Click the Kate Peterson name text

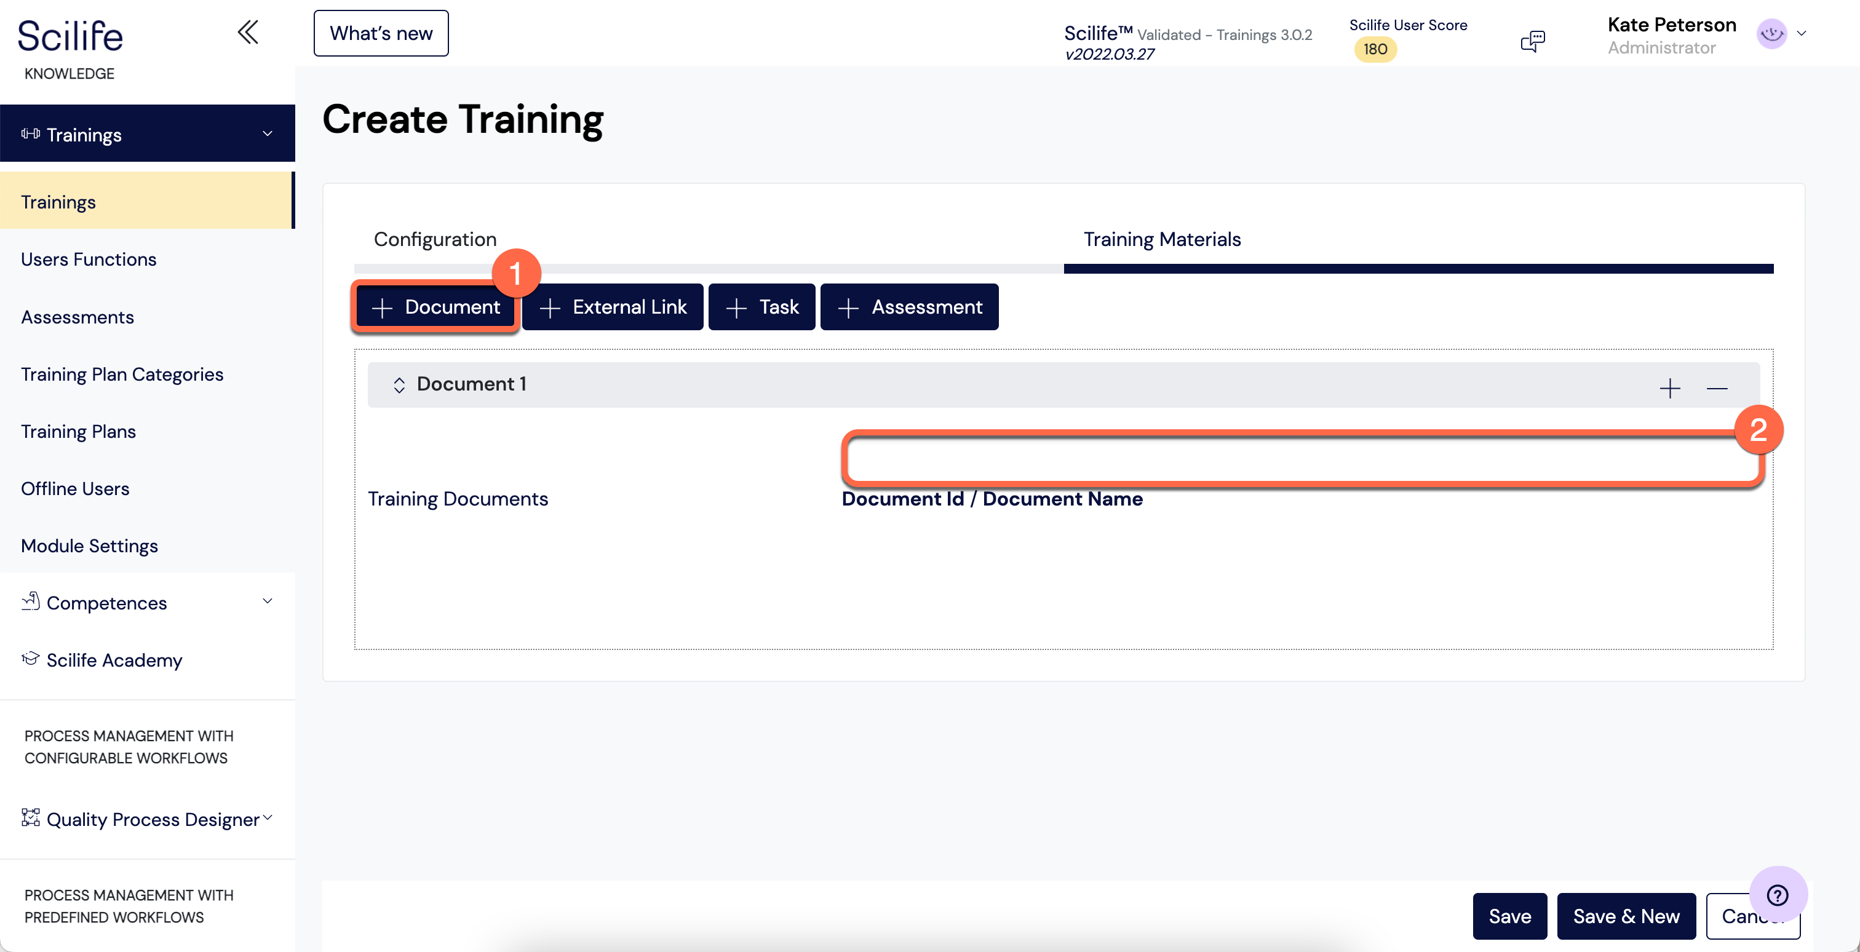[x=1672, y=25]
